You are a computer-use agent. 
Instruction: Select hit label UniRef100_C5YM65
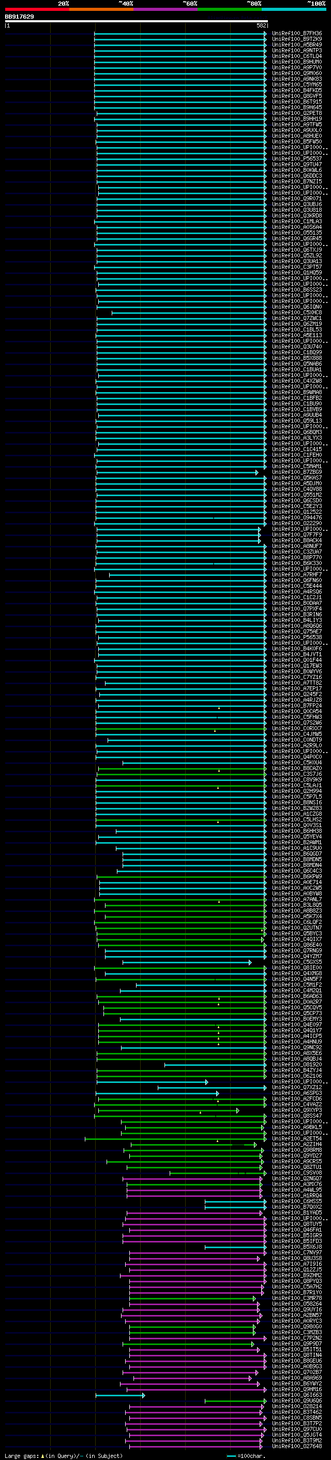click(x=297, y=84)
